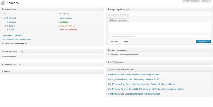Viewport: 213px width, 107px height.
Task: Click the resize handle of the content textarea
Action: click(209, 31)
